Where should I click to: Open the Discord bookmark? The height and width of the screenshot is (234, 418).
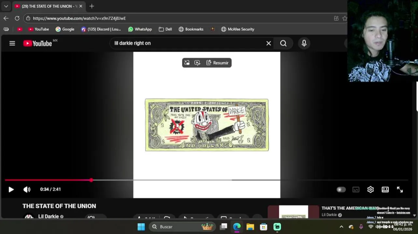click(101, 29)
